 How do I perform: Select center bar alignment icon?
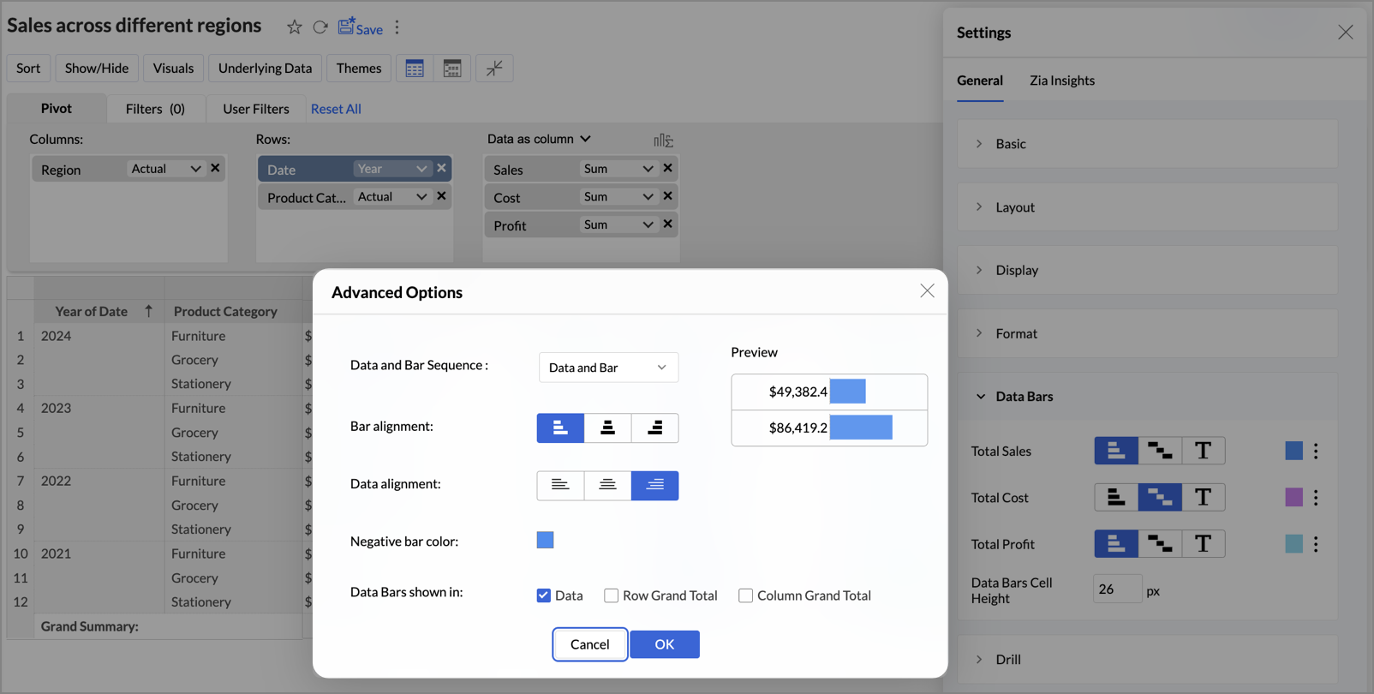point(607,428)
